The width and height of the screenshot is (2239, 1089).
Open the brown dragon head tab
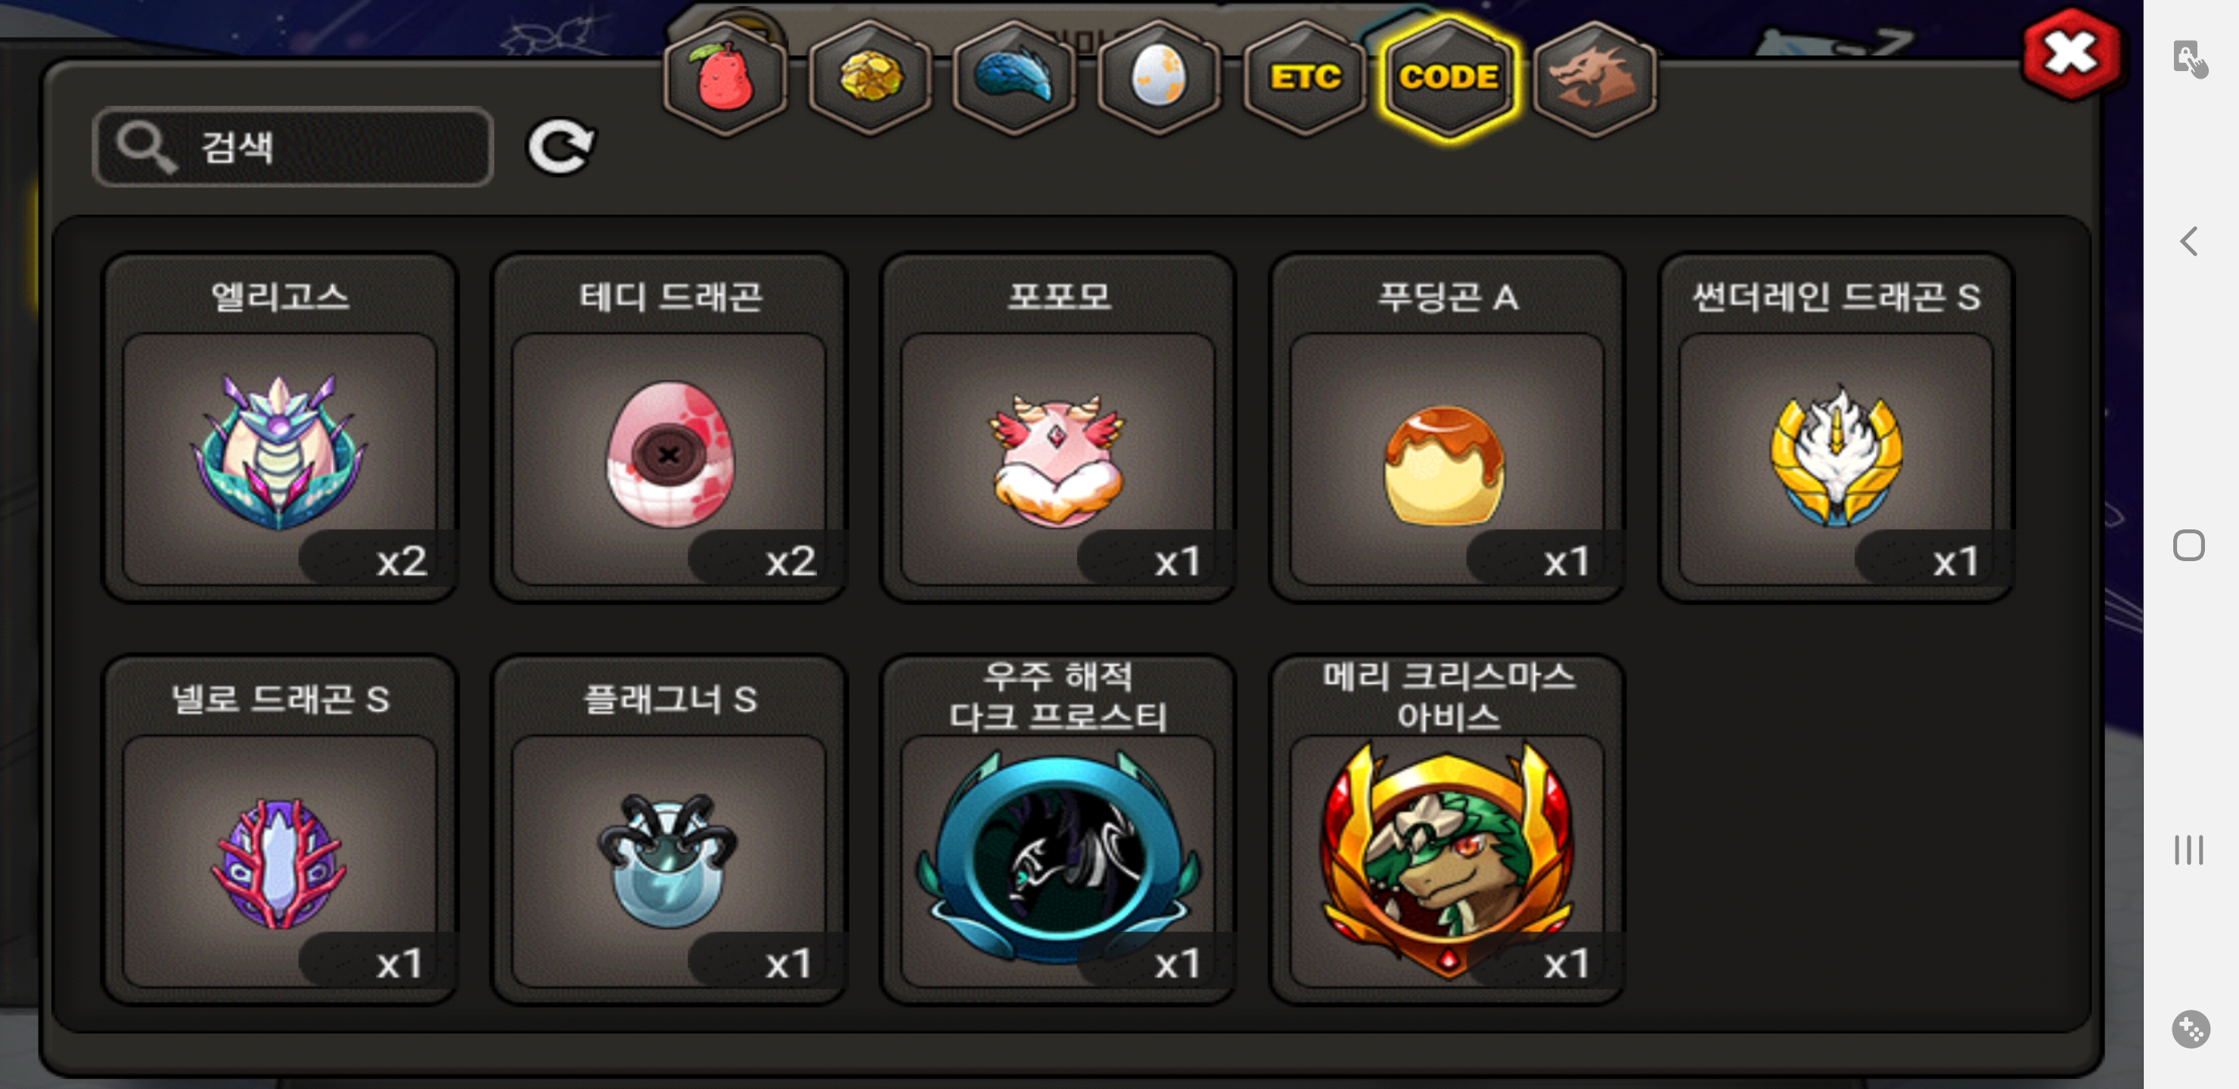(x=1595, y=78)
